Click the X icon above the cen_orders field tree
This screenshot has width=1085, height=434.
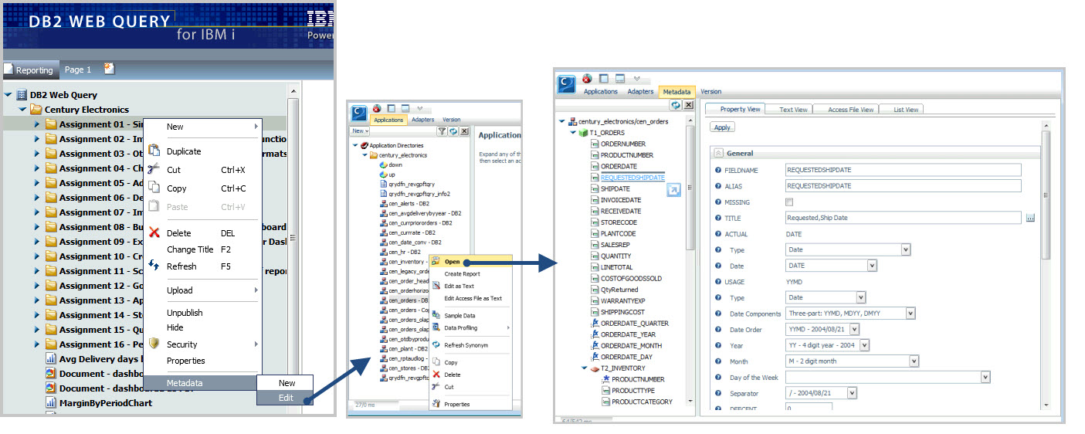[688, 105]
